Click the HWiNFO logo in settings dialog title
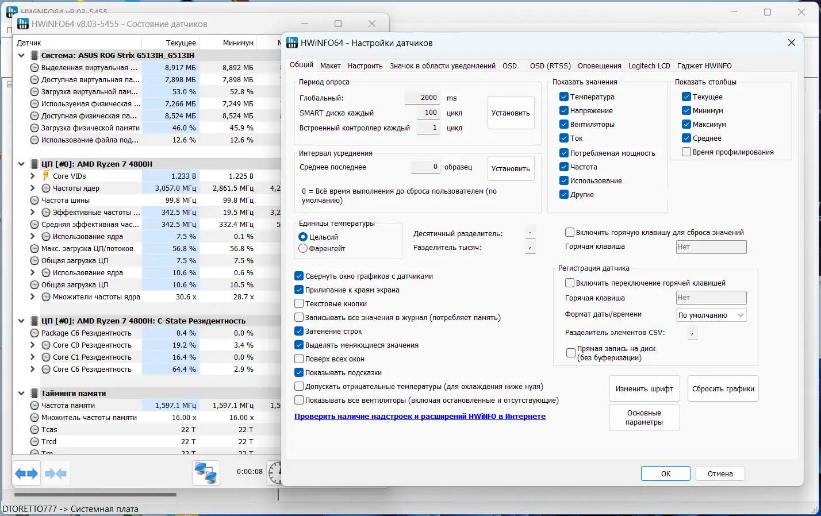The width and height of the screenshot is (821, 516). [292, 43]
